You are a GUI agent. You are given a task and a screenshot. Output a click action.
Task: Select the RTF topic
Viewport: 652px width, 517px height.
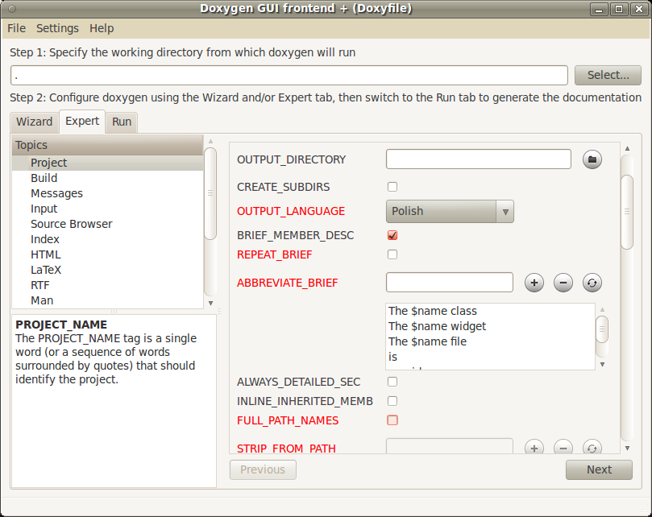[108, 286]
